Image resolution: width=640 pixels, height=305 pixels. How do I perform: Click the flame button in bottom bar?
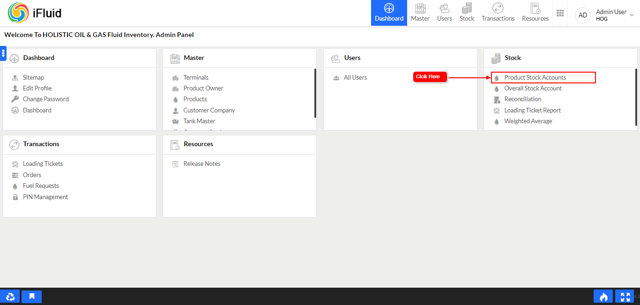coord(603,297)
